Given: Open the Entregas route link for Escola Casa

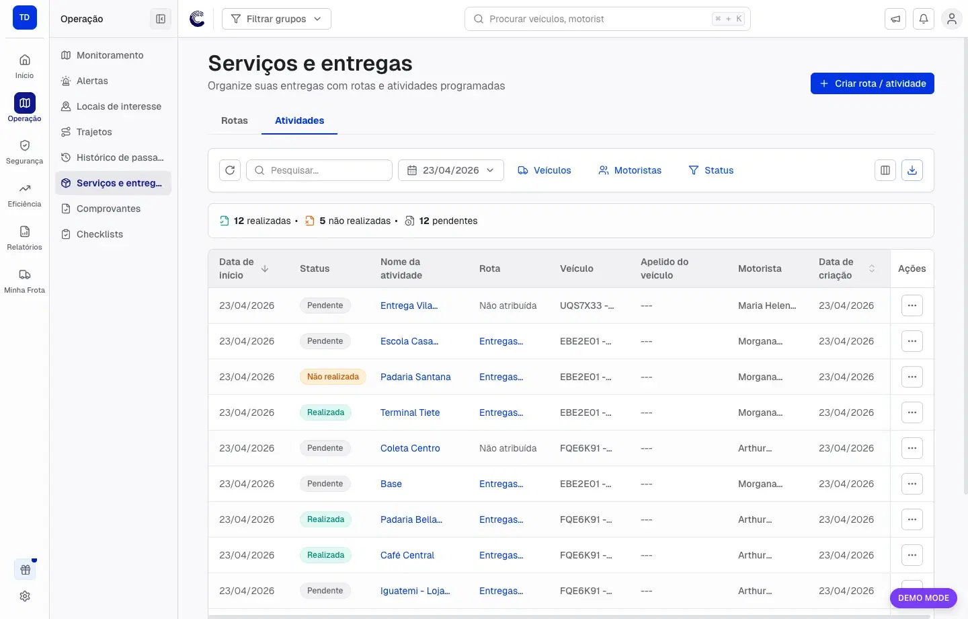Looking at the screenshot, I should pos(501,341).
